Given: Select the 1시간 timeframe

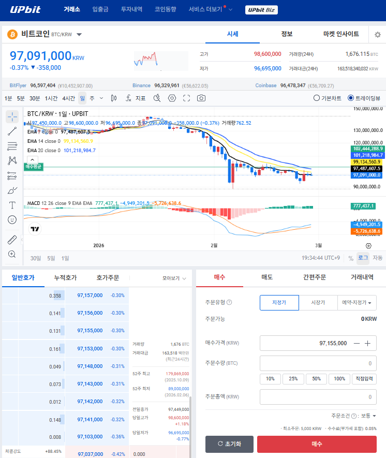Looking at the screenshot, I should (x=51, y=98).
